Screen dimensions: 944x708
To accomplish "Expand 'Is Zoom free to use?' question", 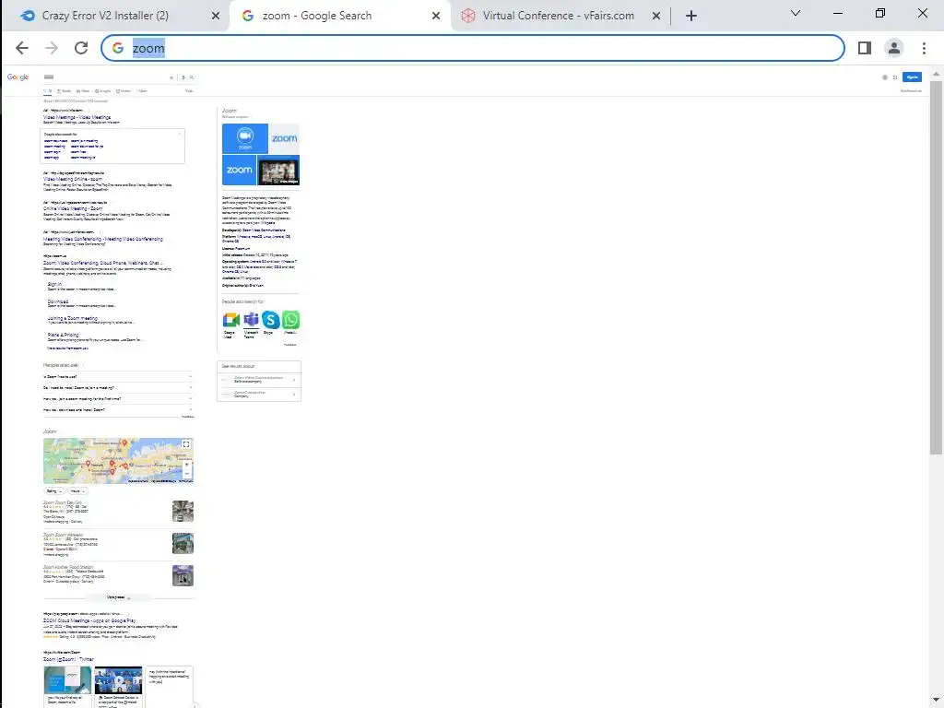I will click(x=118, y=377).
